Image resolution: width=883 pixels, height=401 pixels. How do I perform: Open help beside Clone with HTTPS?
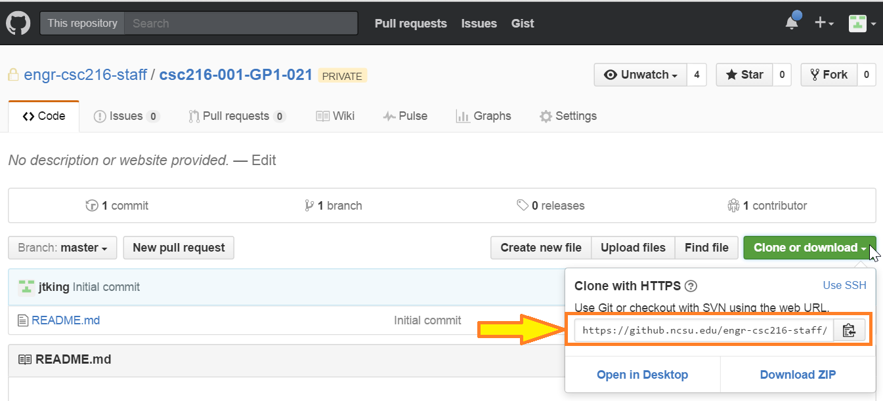pos(691,286)
